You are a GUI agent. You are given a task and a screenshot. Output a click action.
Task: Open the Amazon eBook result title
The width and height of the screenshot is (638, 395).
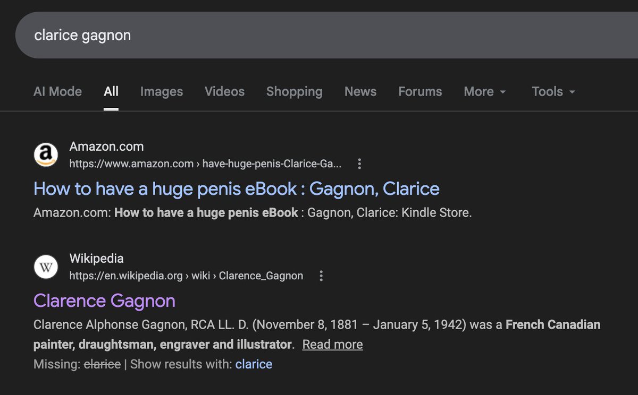(x=237, y=188)
